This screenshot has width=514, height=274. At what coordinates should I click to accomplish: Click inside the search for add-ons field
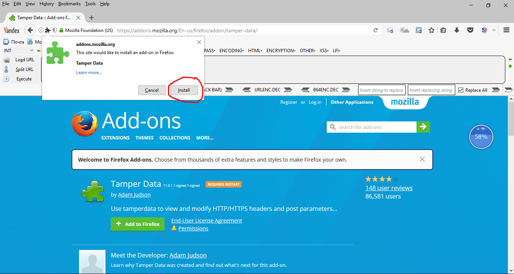[x=371, y=127]
